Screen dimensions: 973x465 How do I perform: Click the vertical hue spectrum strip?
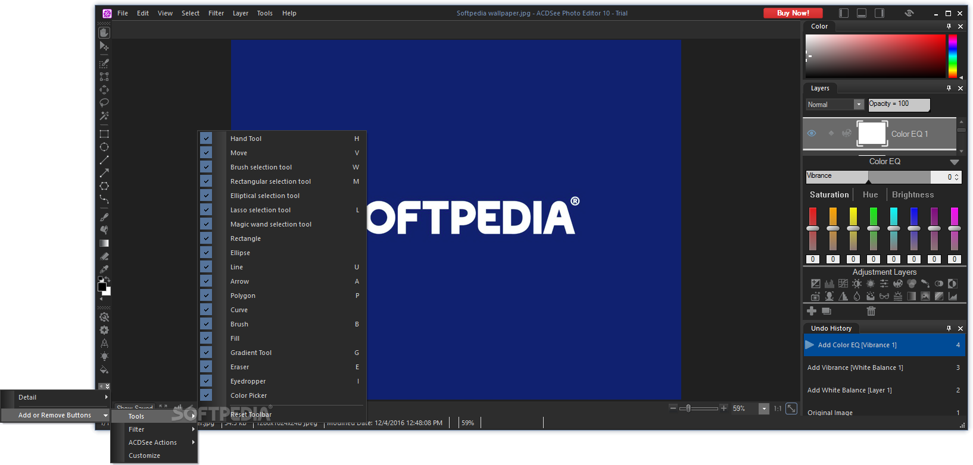tap(953, 56)
